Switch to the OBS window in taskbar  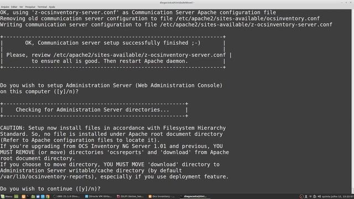point(66,197)
